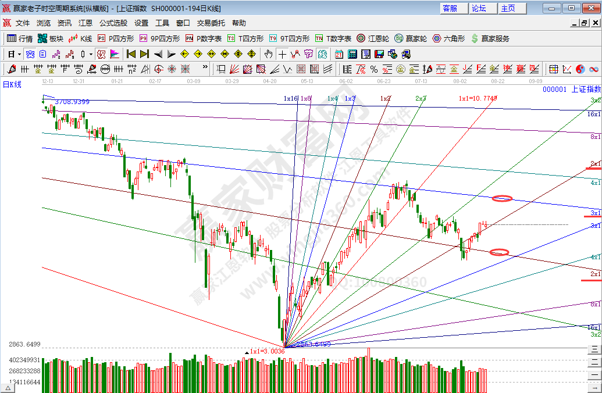Screen dimensions: 602x393
Task: Open the 公式选股 menu
Action: pos(113,23)
